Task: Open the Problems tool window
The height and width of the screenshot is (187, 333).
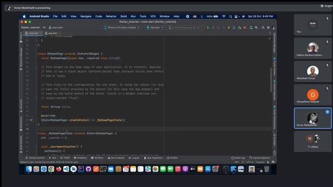Action: [80, 158]
